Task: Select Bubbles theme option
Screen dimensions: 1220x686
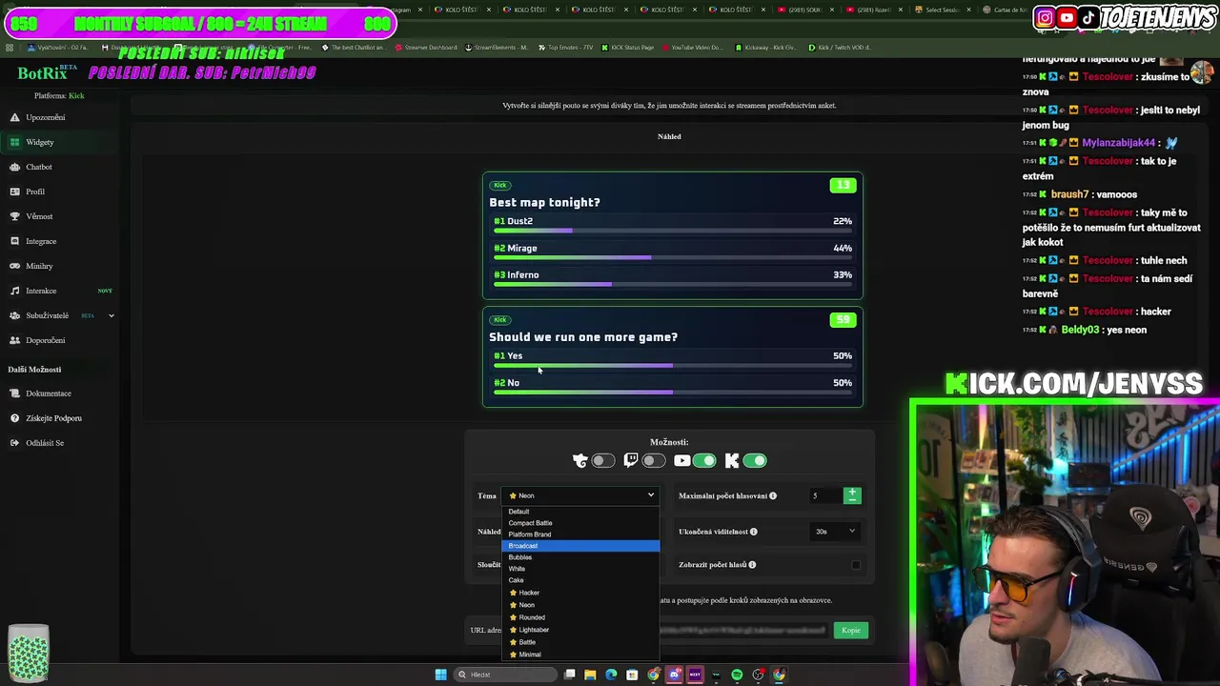Action: (580, 557)
